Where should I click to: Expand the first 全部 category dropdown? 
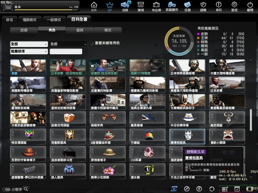click(x=29, y=44)
